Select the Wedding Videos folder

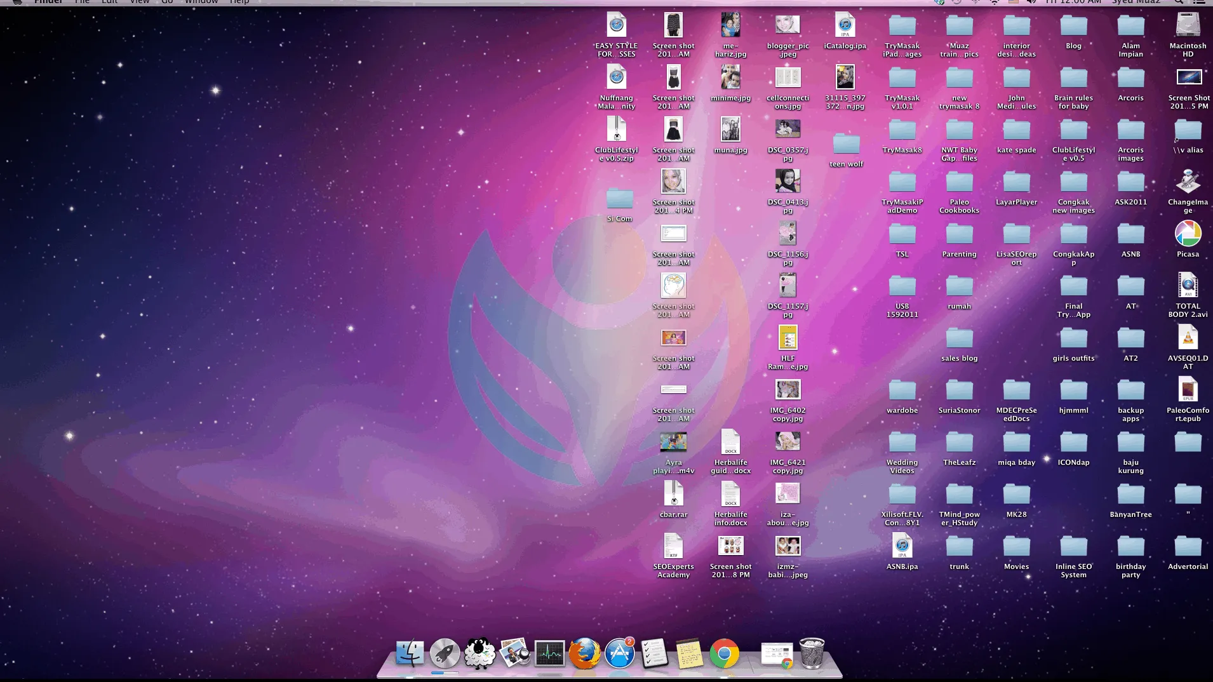pyautogui.click(x=902, y=443)
